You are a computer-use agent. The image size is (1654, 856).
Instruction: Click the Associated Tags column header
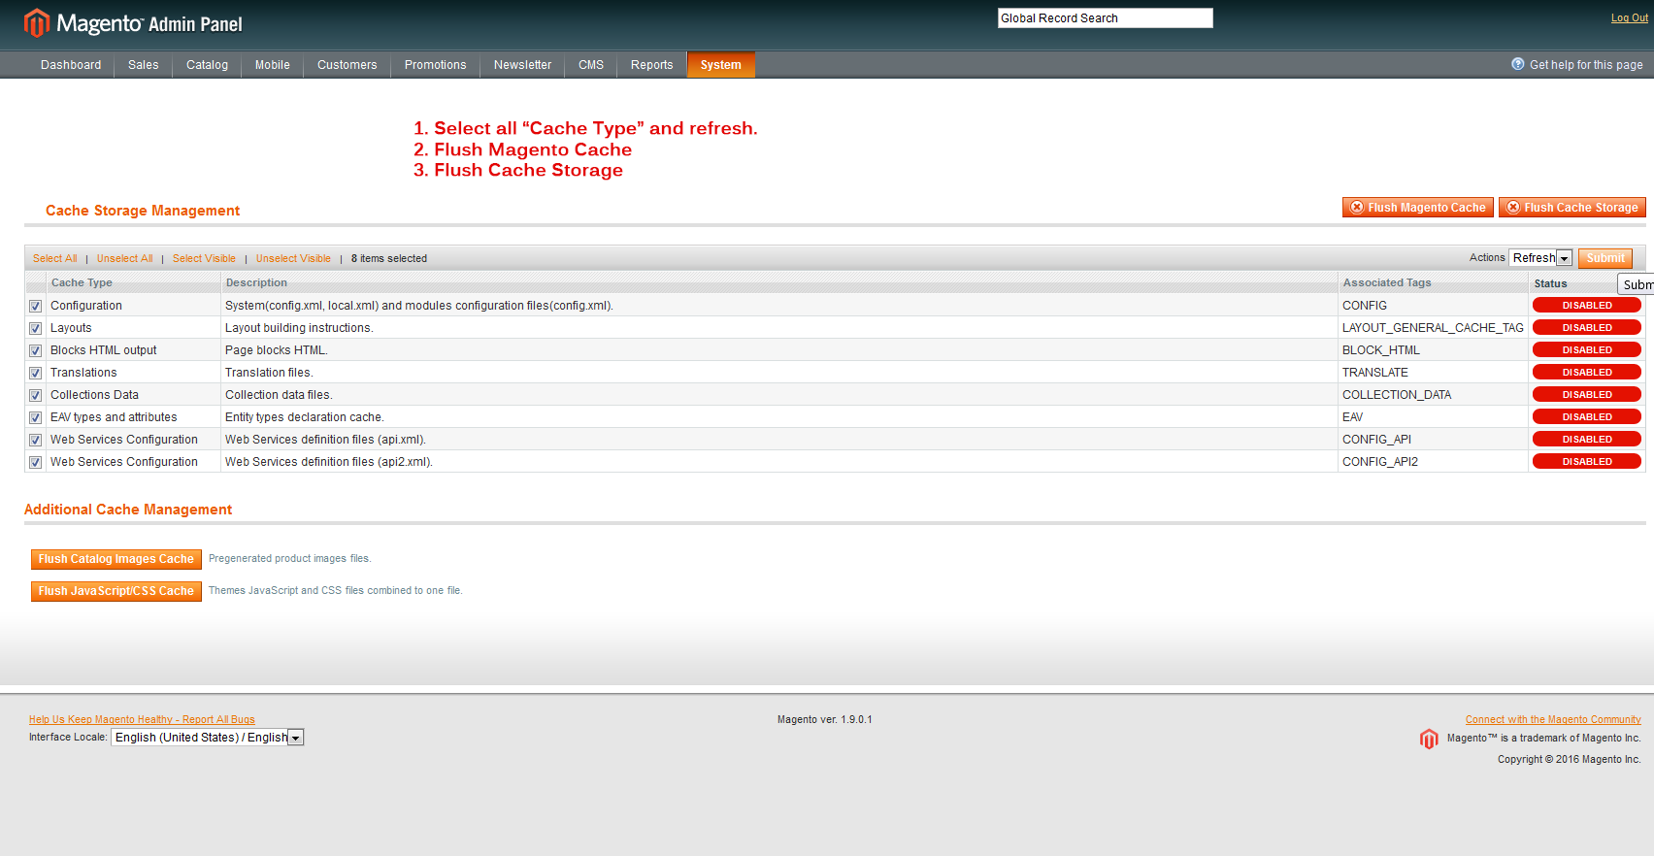click(x=1387, y=282)
